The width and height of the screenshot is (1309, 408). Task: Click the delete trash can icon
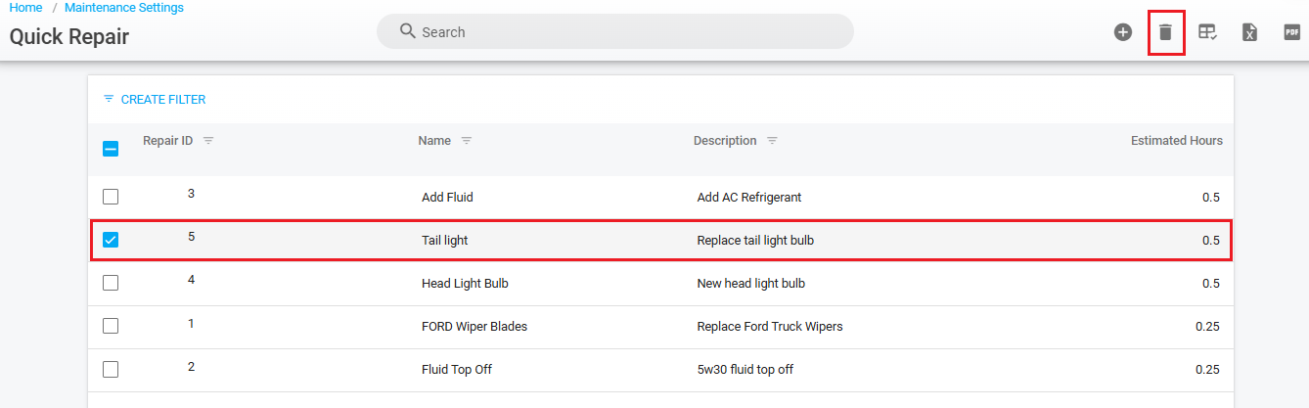[x=1165, y=32]
